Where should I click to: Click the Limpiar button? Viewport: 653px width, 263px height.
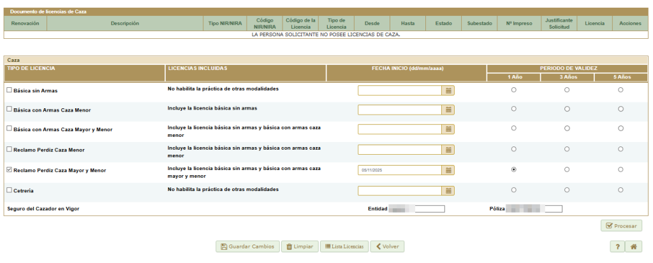pyautogui.click(x=300, y=246)
